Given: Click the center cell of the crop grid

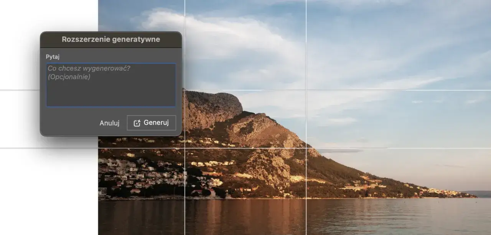Looking at the screenshot, I should [x=245, y=119].
